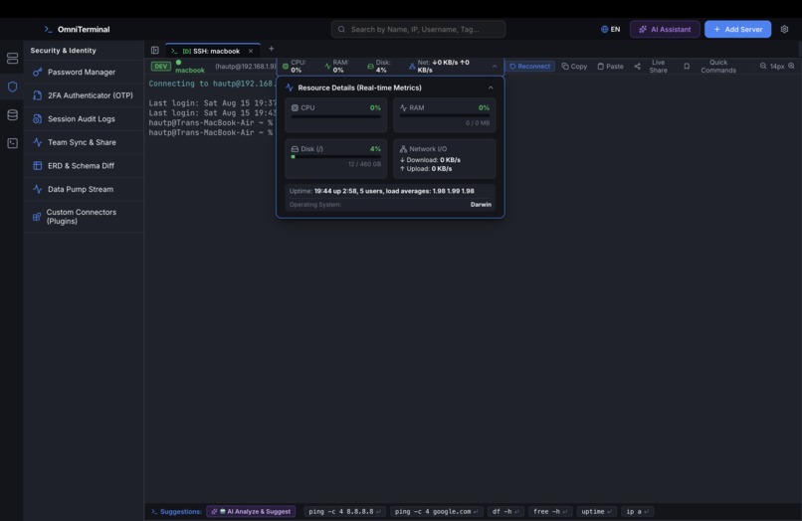
Task: Click the OmniTerminal logo icon
Action: tap(48, 29)
